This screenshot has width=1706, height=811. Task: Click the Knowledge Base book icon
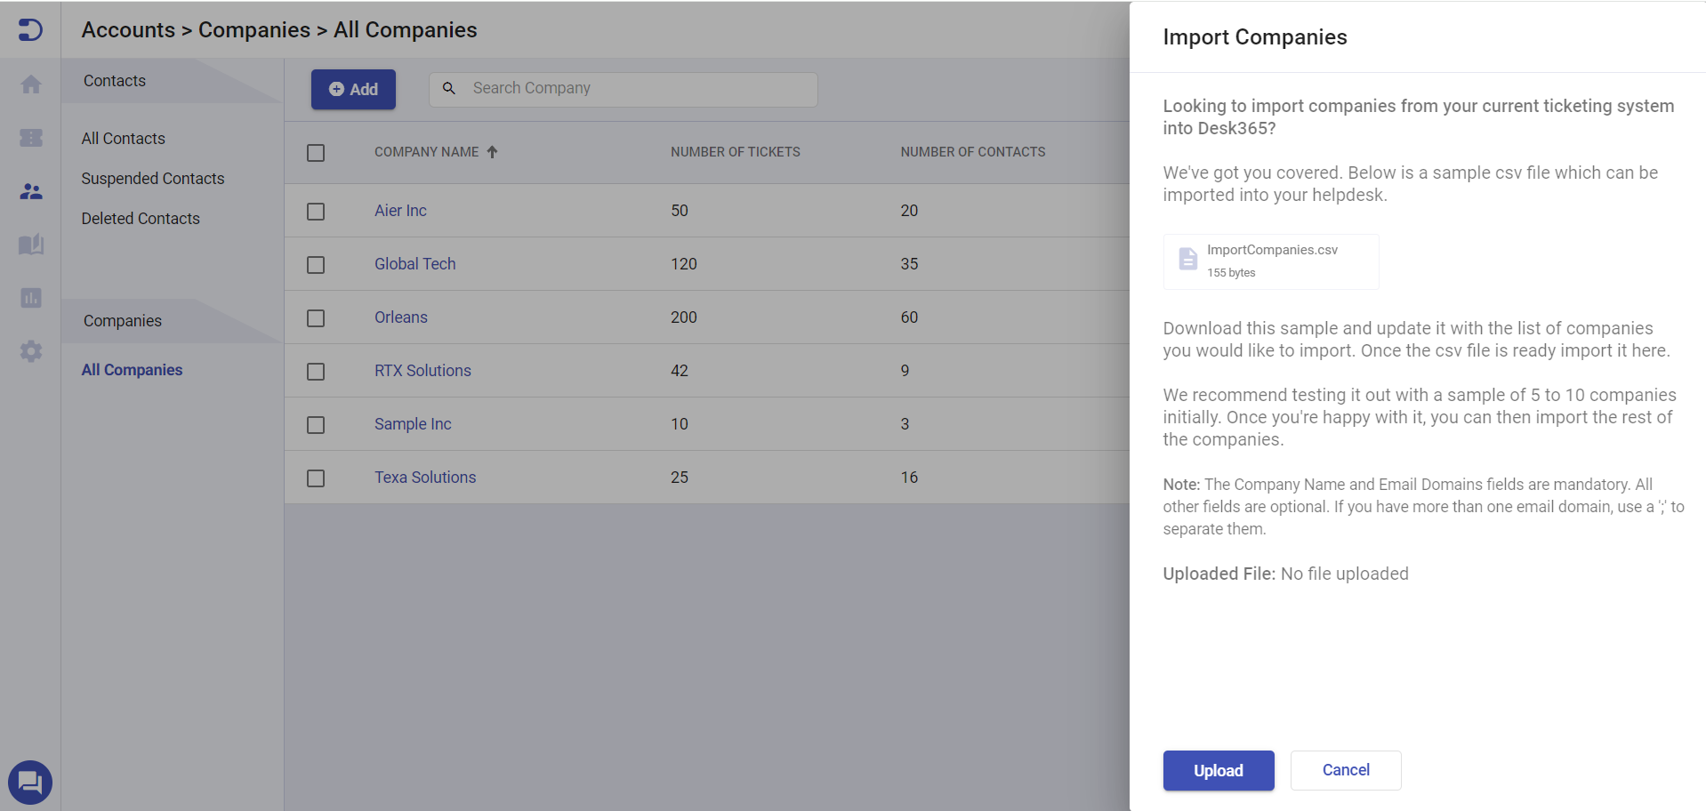tap(30, 245)
